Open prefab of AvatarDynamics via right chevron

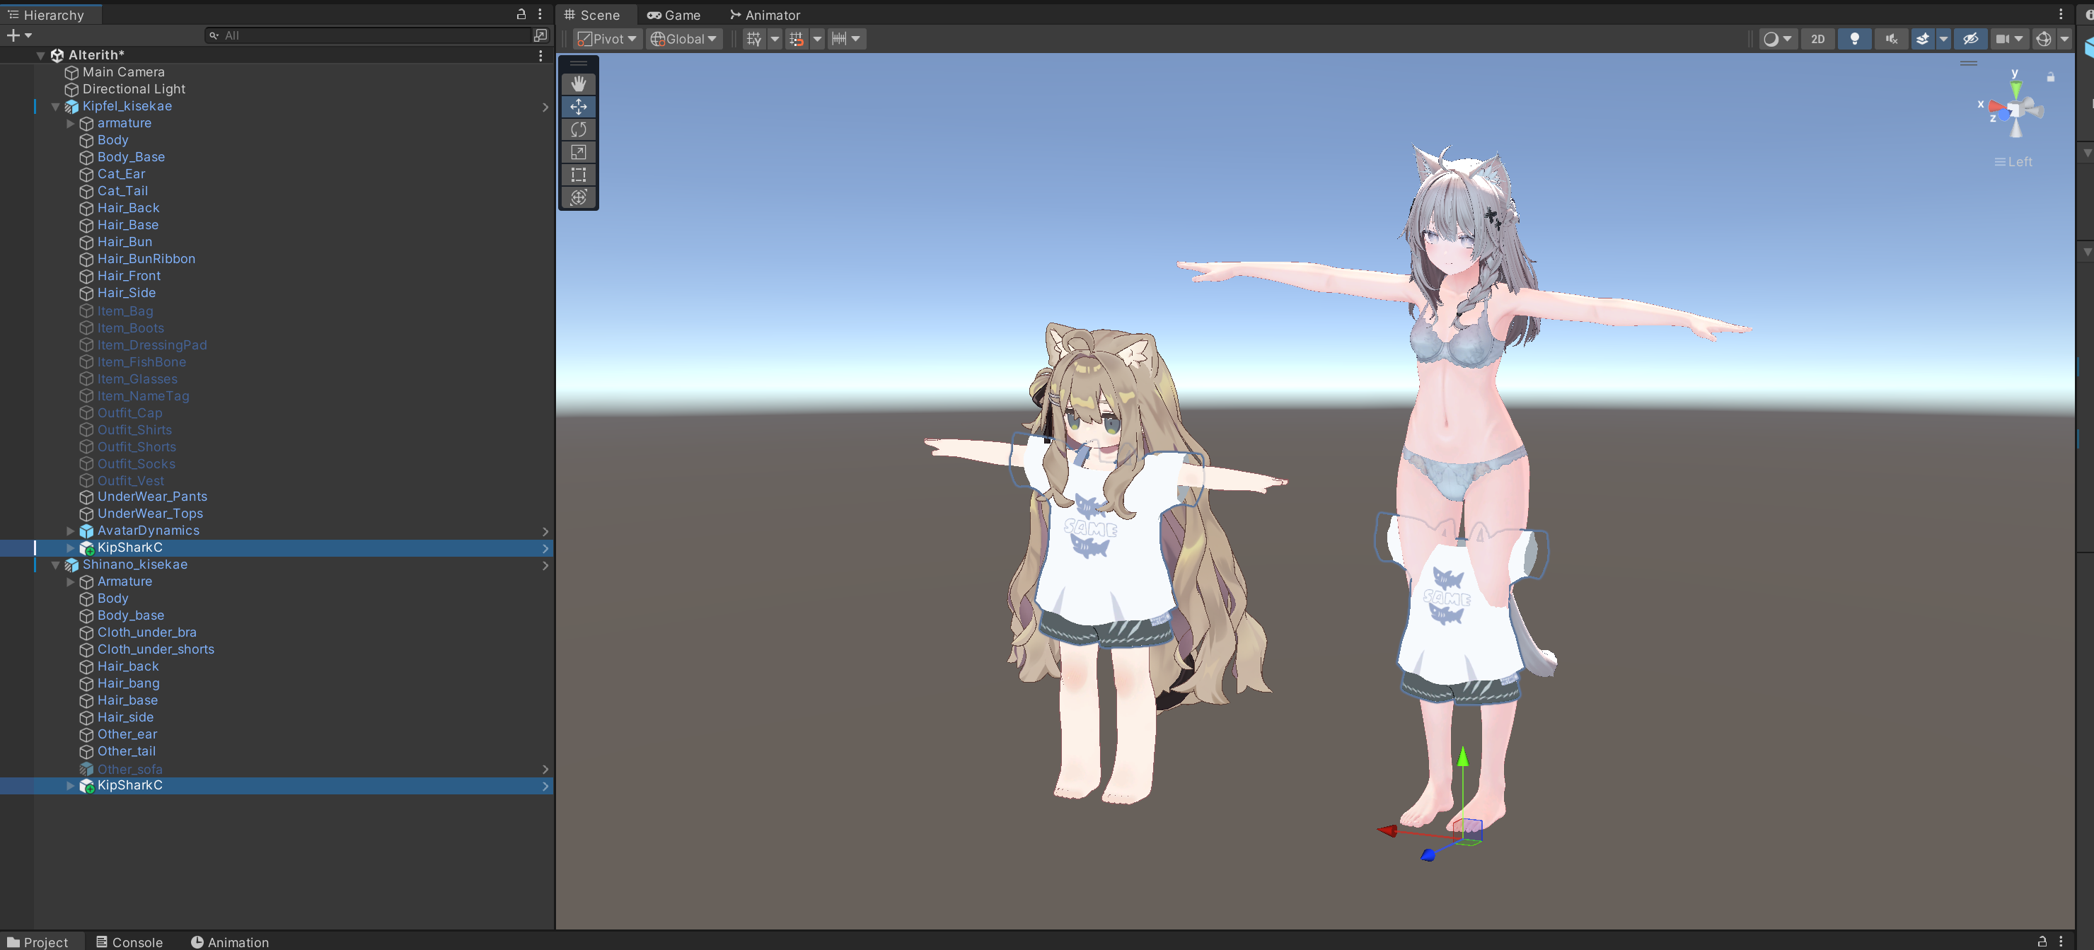click(545, 531)
